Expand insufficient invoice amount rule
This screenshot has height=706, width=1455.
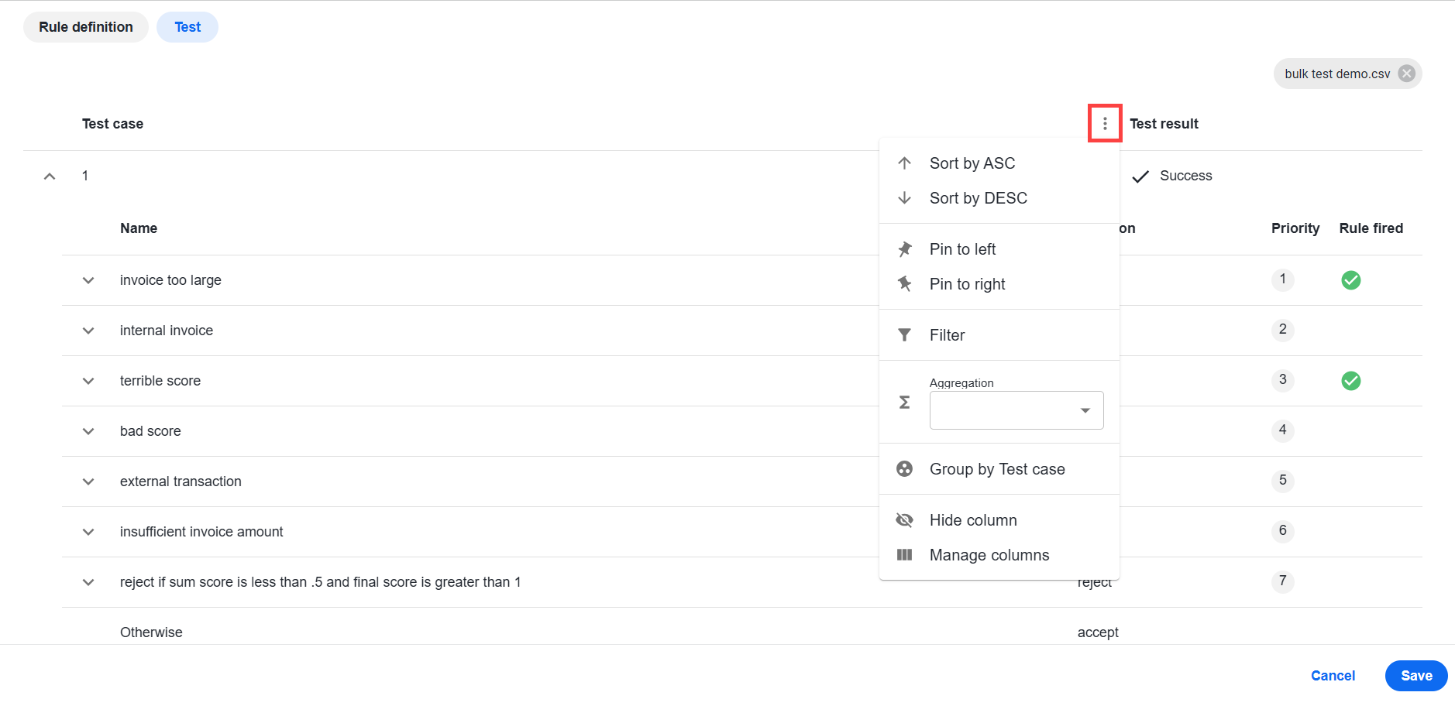pyautogui.click(x=88, y=532)
